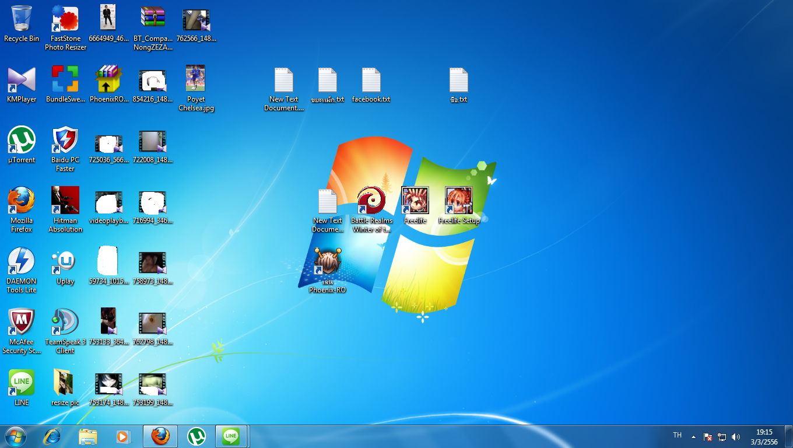Viewport: 793px width, 448px height.
Task: Select the BT_Compa... NongZEZA archive icon
Action: pyautogui.click(x=153, y=28)
